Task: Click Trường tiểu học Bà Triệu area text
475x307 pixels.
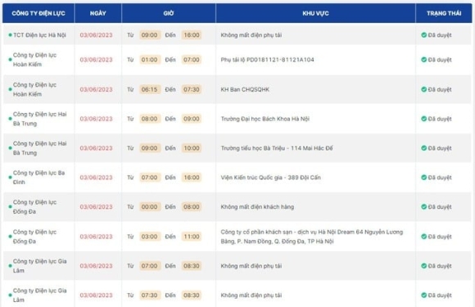Action: point(277,148)
